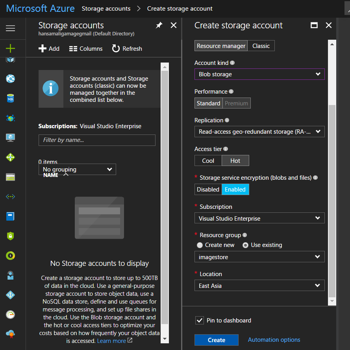Open Azure Active Directory blue square icon
The height and width of the screenshot is (350, 350).
tap(11, 216)
